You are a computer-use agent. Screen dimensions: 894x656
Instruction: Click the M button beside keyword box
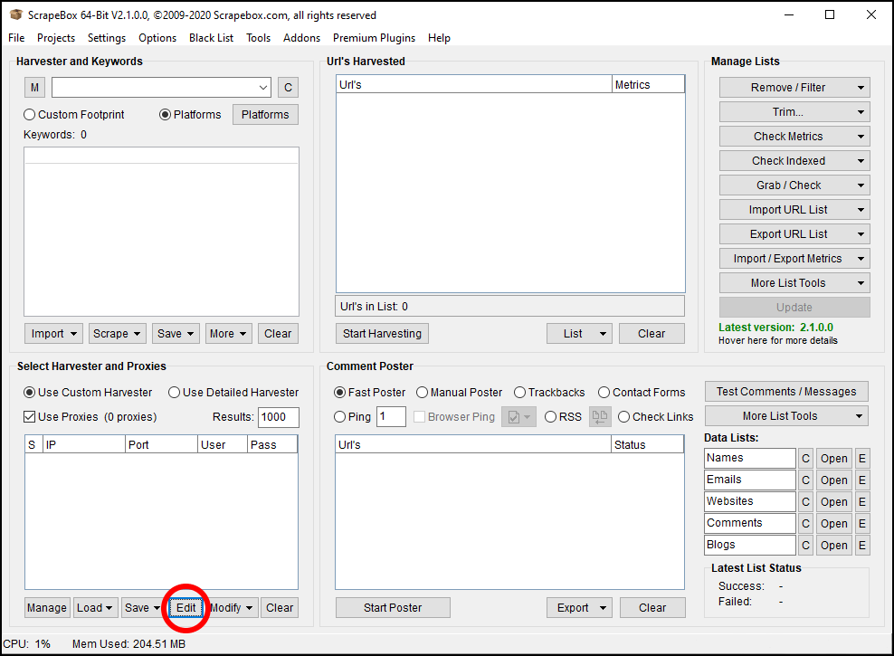(x=34, y=88)
